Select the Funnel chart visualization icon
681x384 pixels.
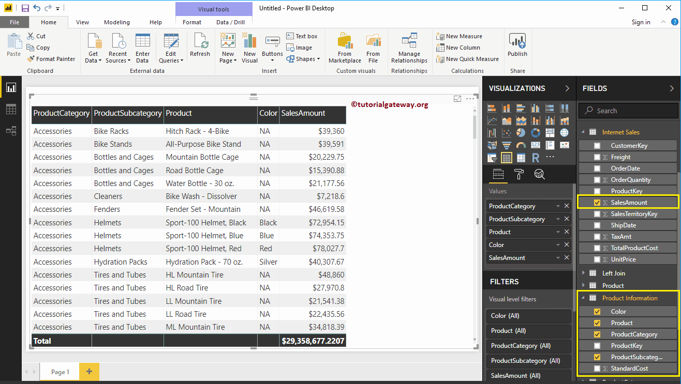[507, 145]
